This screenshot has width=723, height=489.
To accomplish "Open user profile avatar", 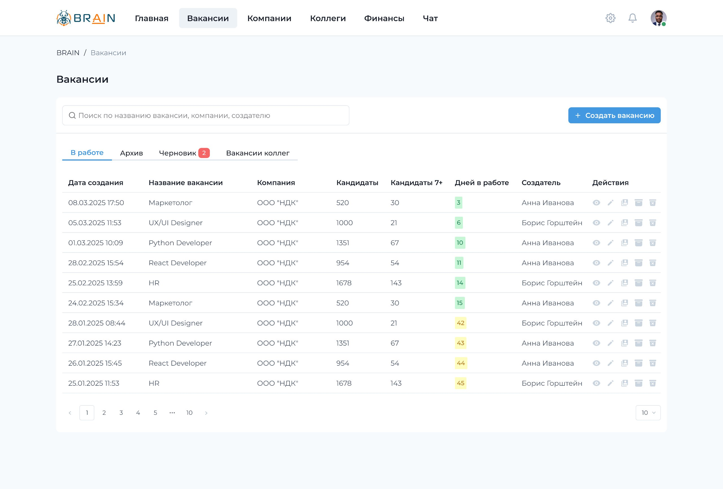I will pos(658,18).
